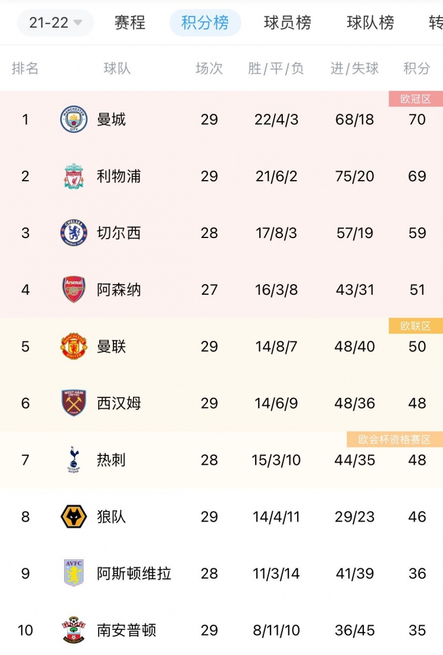Open the 阿斯顿维拉 team name link
The height and width of the screenshot is (655, 443).
click(134, 573)
